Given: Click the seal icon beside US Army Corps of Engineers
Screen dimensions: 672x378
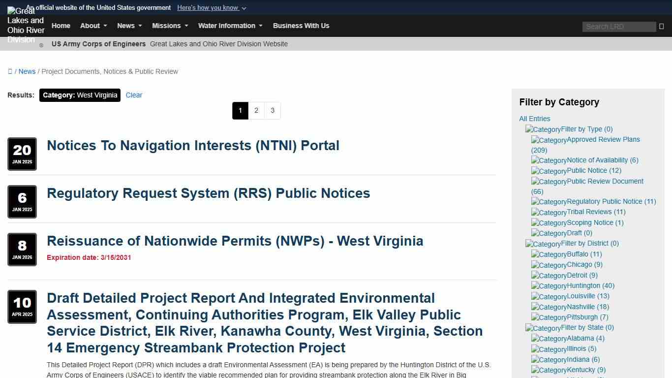Looking at the screenshot, I should click(x=41, y=44).
